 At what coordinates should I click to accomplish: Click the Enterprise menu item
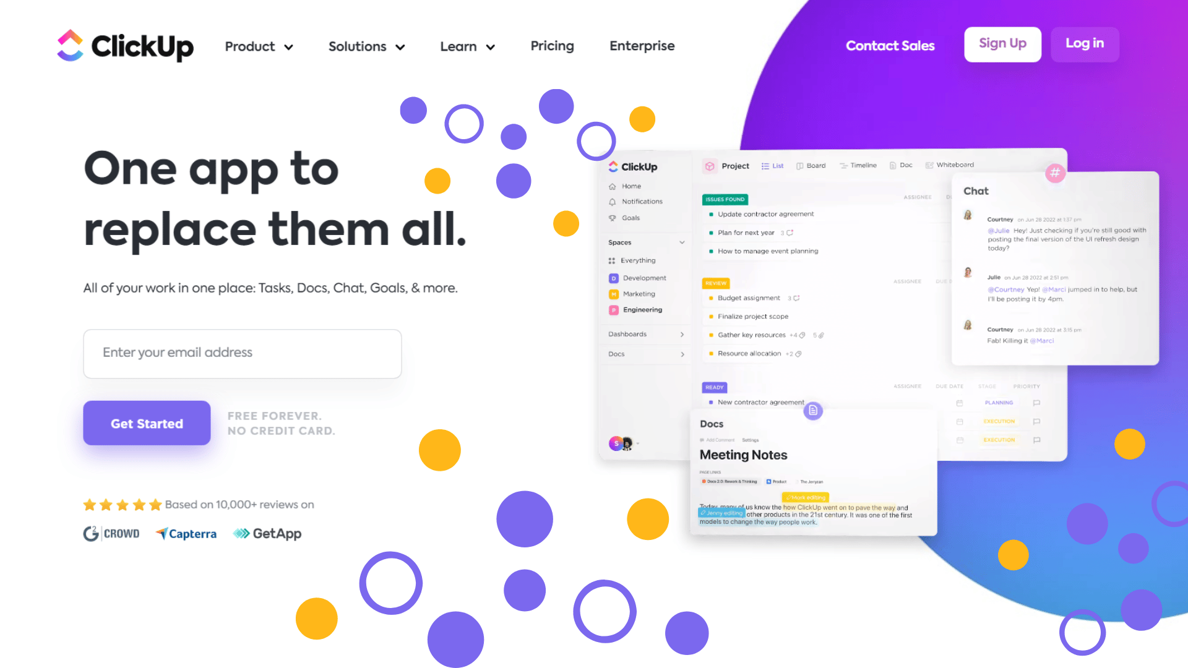pos(642,46)
